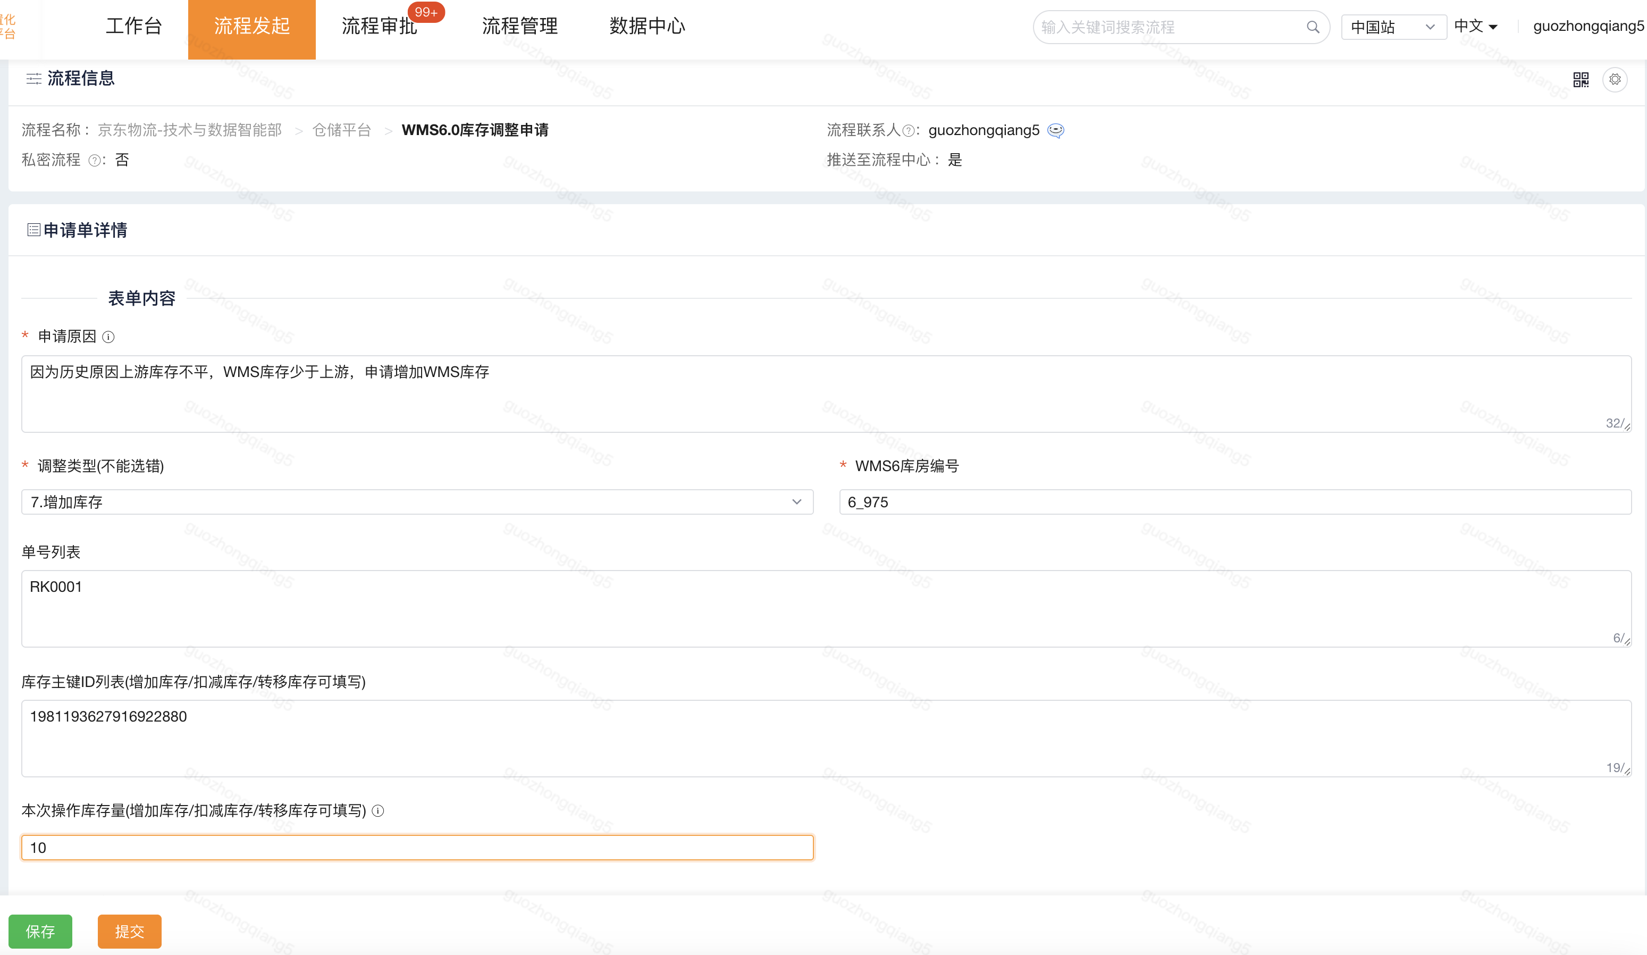The image size is (1647, 955).
Task: Open the 流程审批 tab
Action: coord(379,27)
